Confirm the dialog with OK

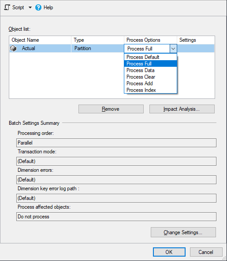(x=169, y=252)
